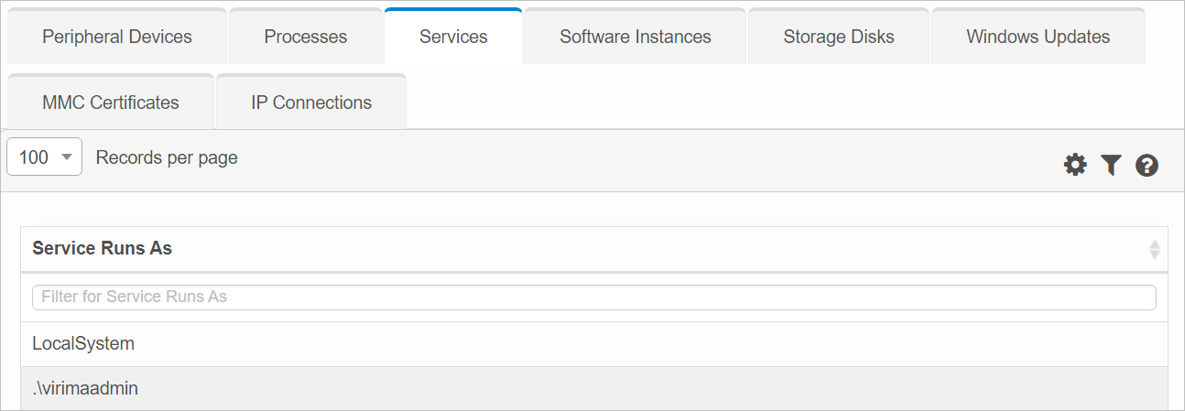Open the table settings gear icon
The width and height of the screenshot is (1185, 411).
(1074, 165)
